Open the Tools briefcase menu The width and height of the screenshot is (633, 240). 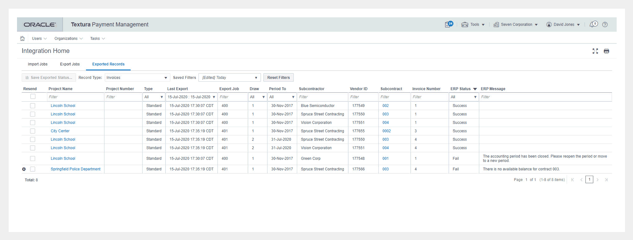[473, 25]
